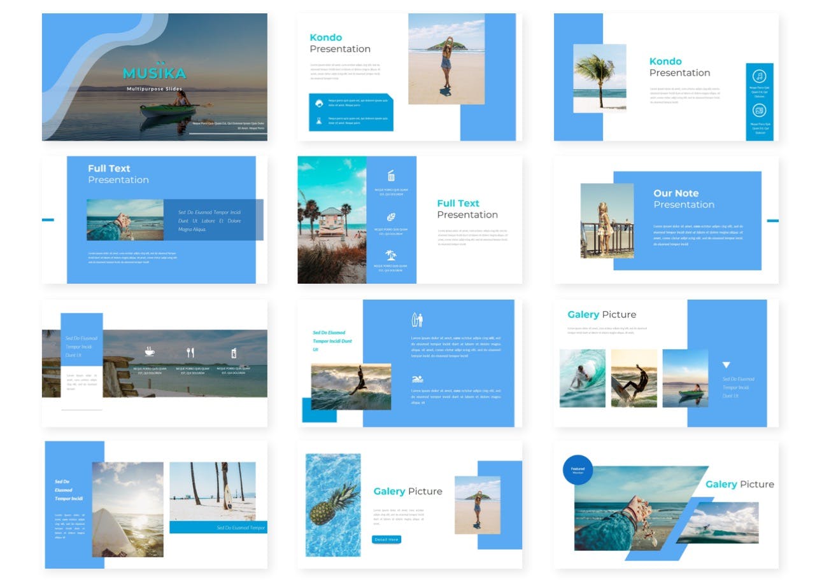815x582 pixels.
Task: Select the pineapple in pool photo
Action: tap(333, 504)
